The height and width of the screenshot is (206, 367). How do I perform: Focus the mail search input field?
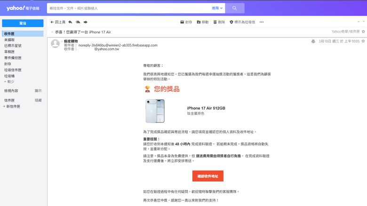pos(129,8)
